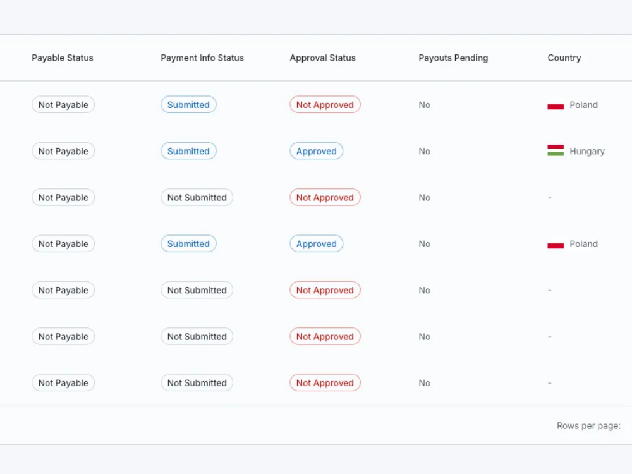Select the Not Approved badge in the last row
Image resolution: width=632 pixels, height=474 pixels.
pyautogui.click(x=325, y=383)
